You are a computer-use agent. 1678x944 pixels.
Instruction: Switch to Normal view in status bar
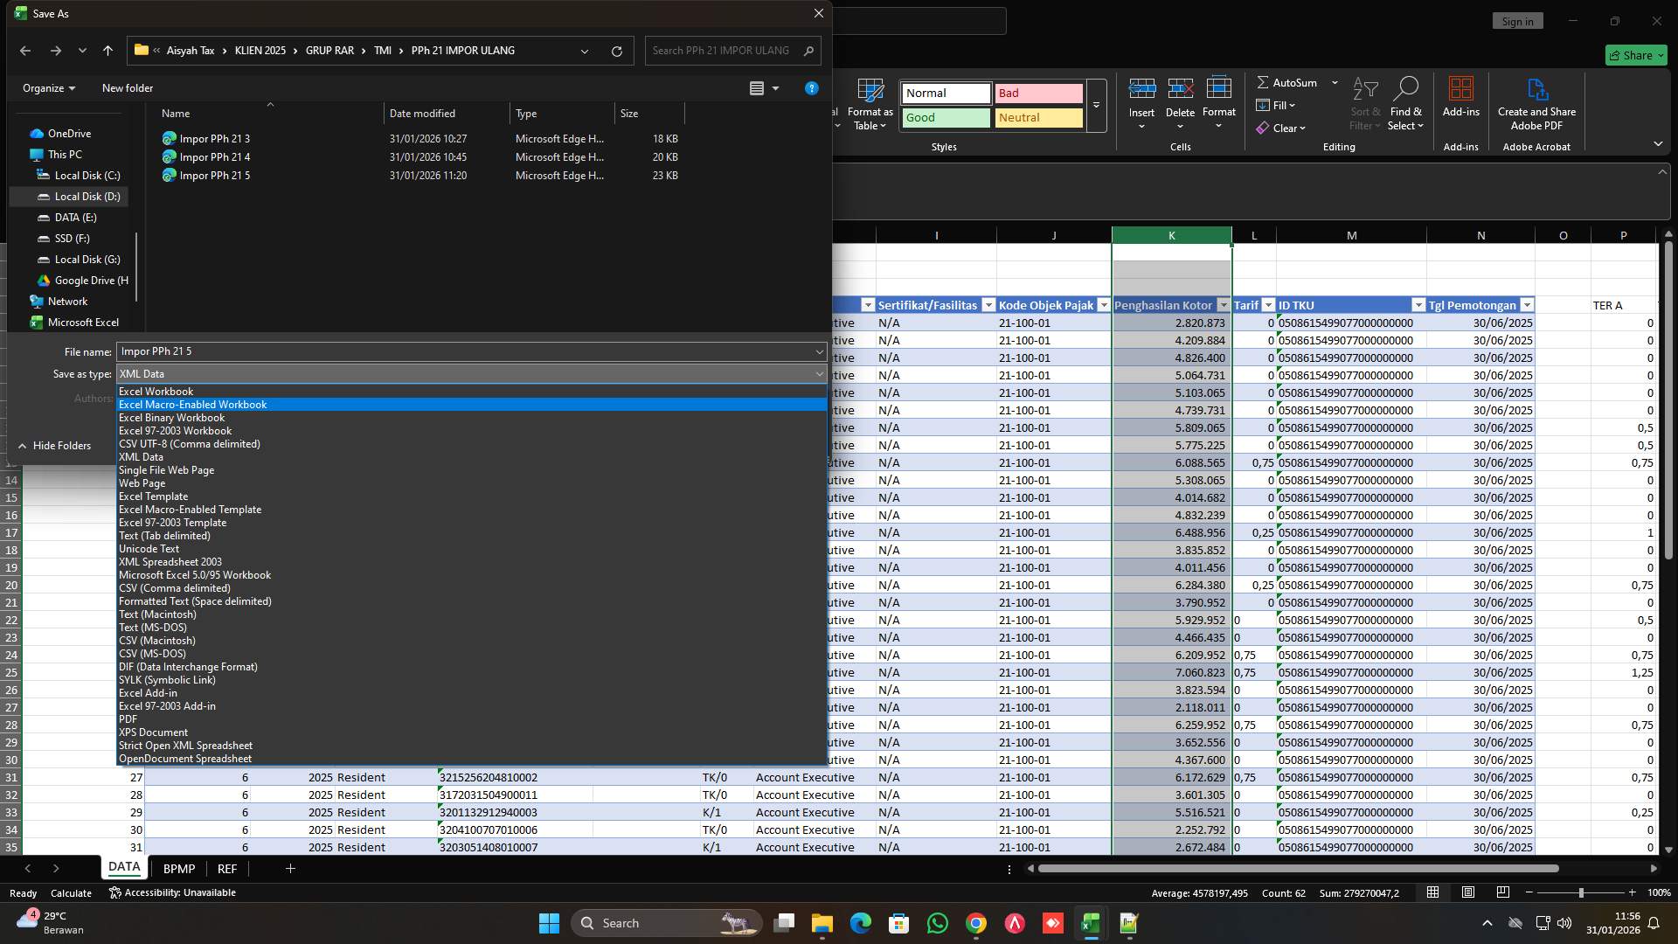(1432, 892)
